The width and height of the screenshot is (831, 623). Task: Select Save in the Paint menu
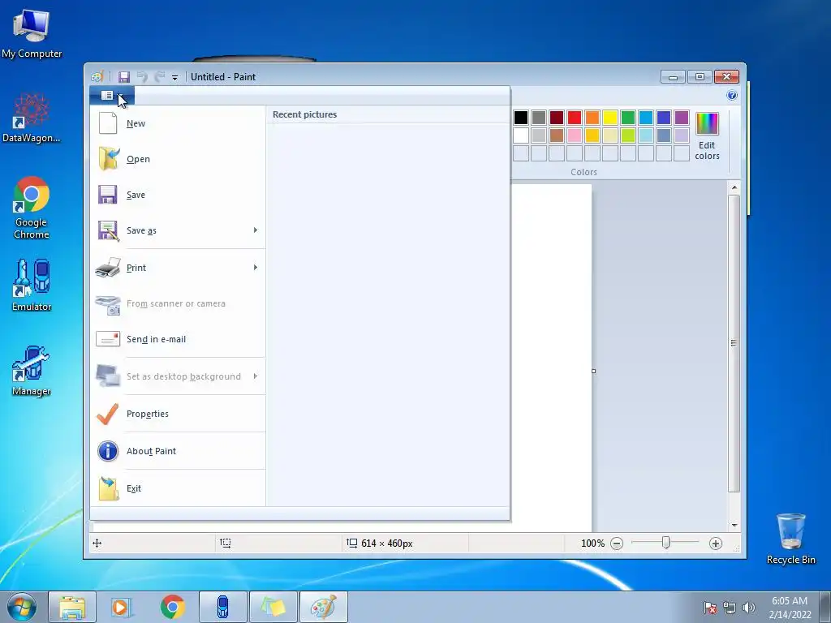pos(178,195)
